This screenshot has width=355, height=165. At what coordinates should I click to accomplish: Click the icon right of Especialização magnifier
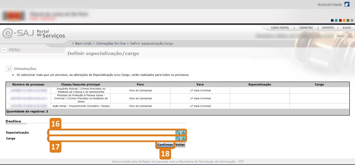click(x=183, y=132)
